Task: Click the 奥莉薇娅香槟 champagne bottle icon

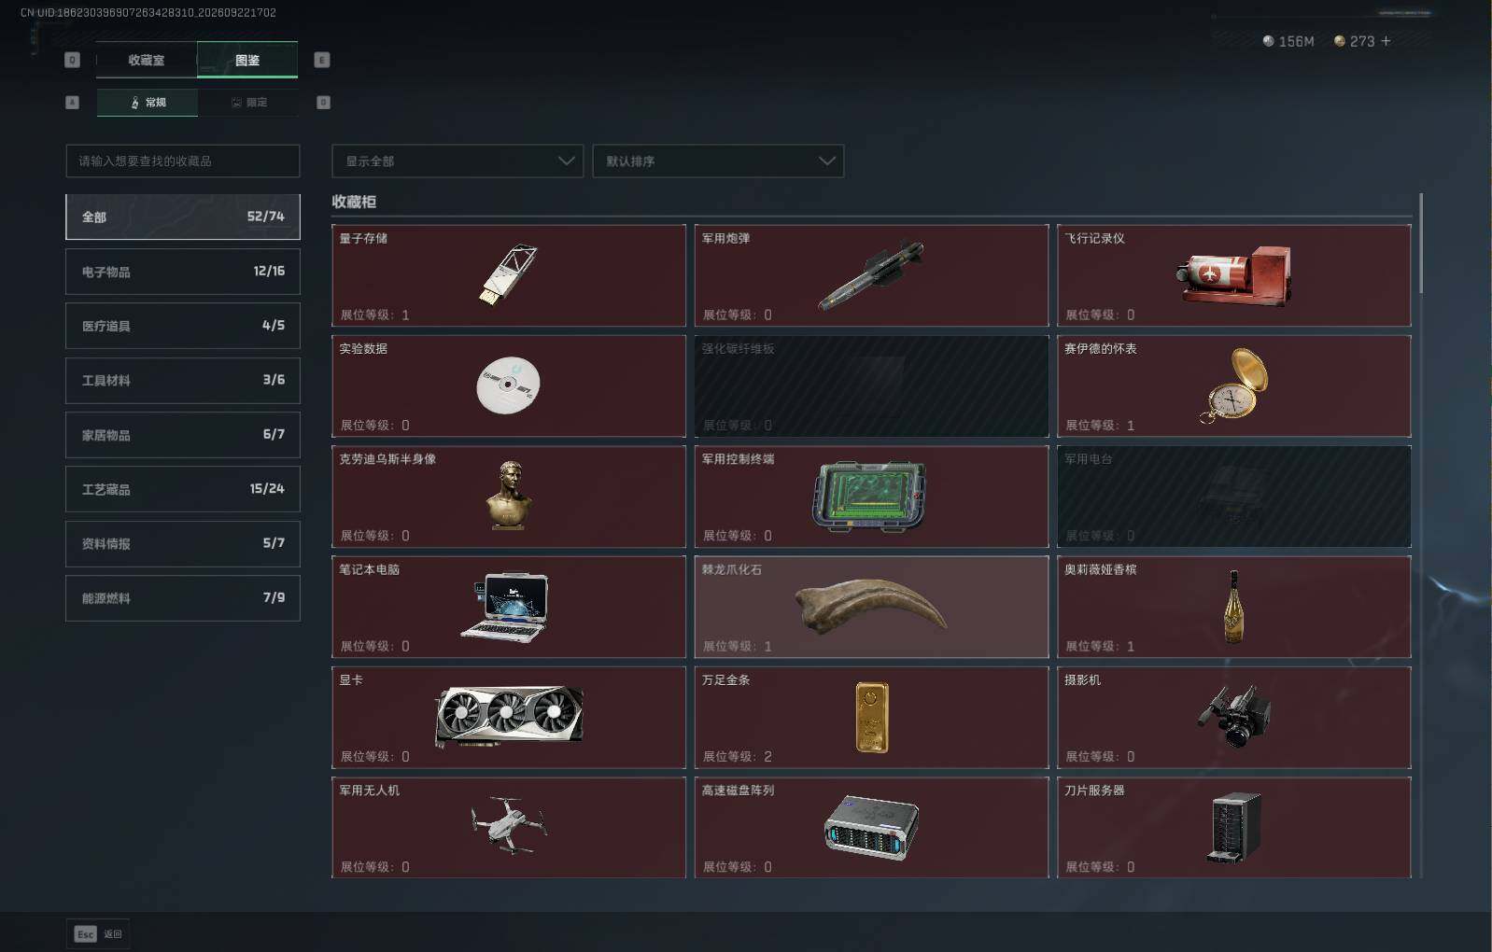Action: [x=1233, y=607]
